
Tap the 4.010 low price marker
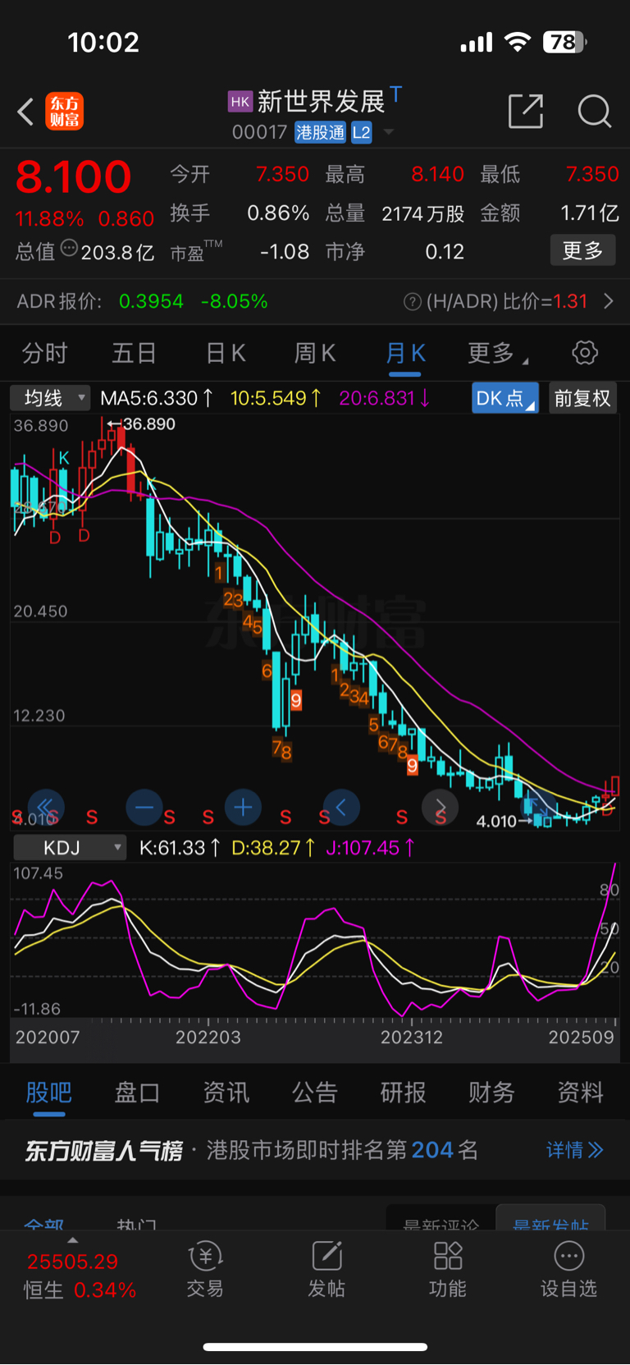503,821
